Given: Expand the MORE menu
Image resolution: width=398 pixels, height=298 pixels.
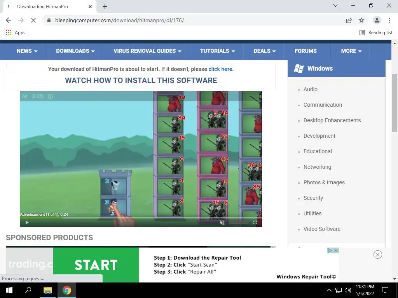Looking at the screenshot, I should [x=351, y=51].
